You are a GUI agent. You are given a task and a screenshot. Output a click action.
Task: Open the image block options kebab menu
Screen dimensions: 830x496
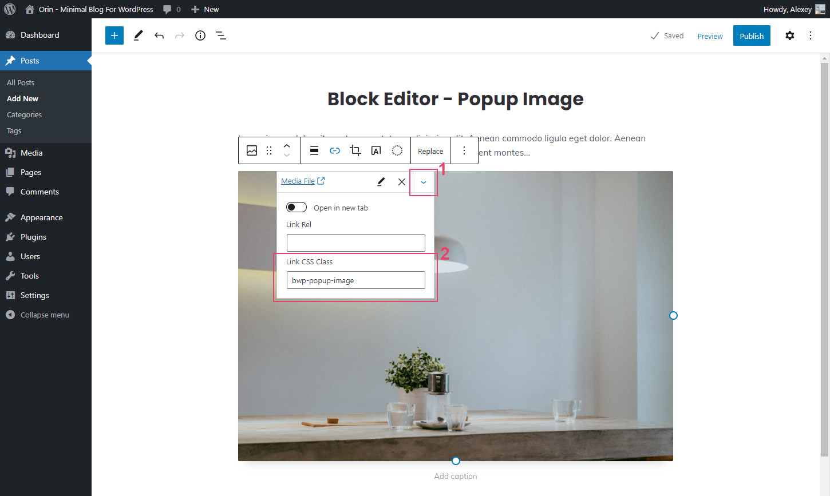point(464,150)
